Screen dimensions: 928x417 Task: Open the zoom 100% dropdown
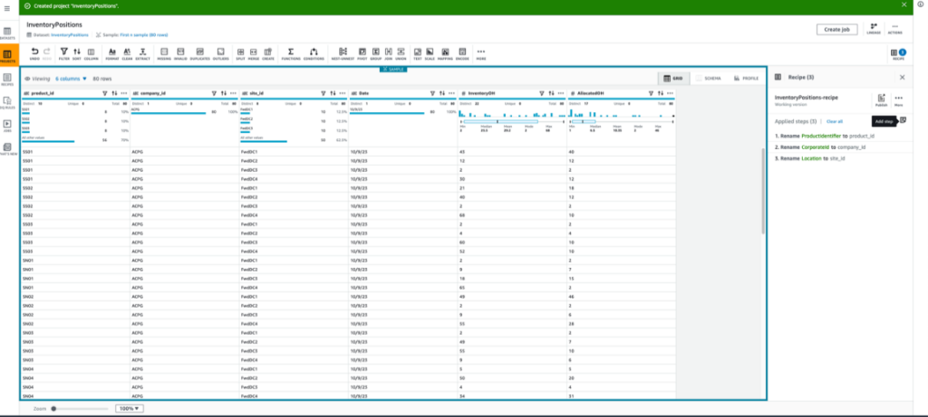coord(129,409)
